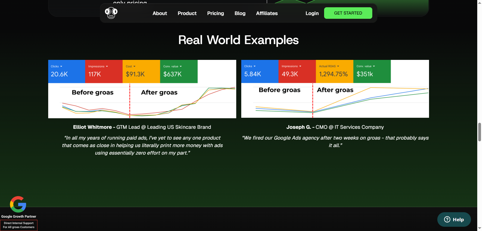Open the Help chat widget
Screen dimensions: 482x231
pyautogui.click(x=454, y=219)
